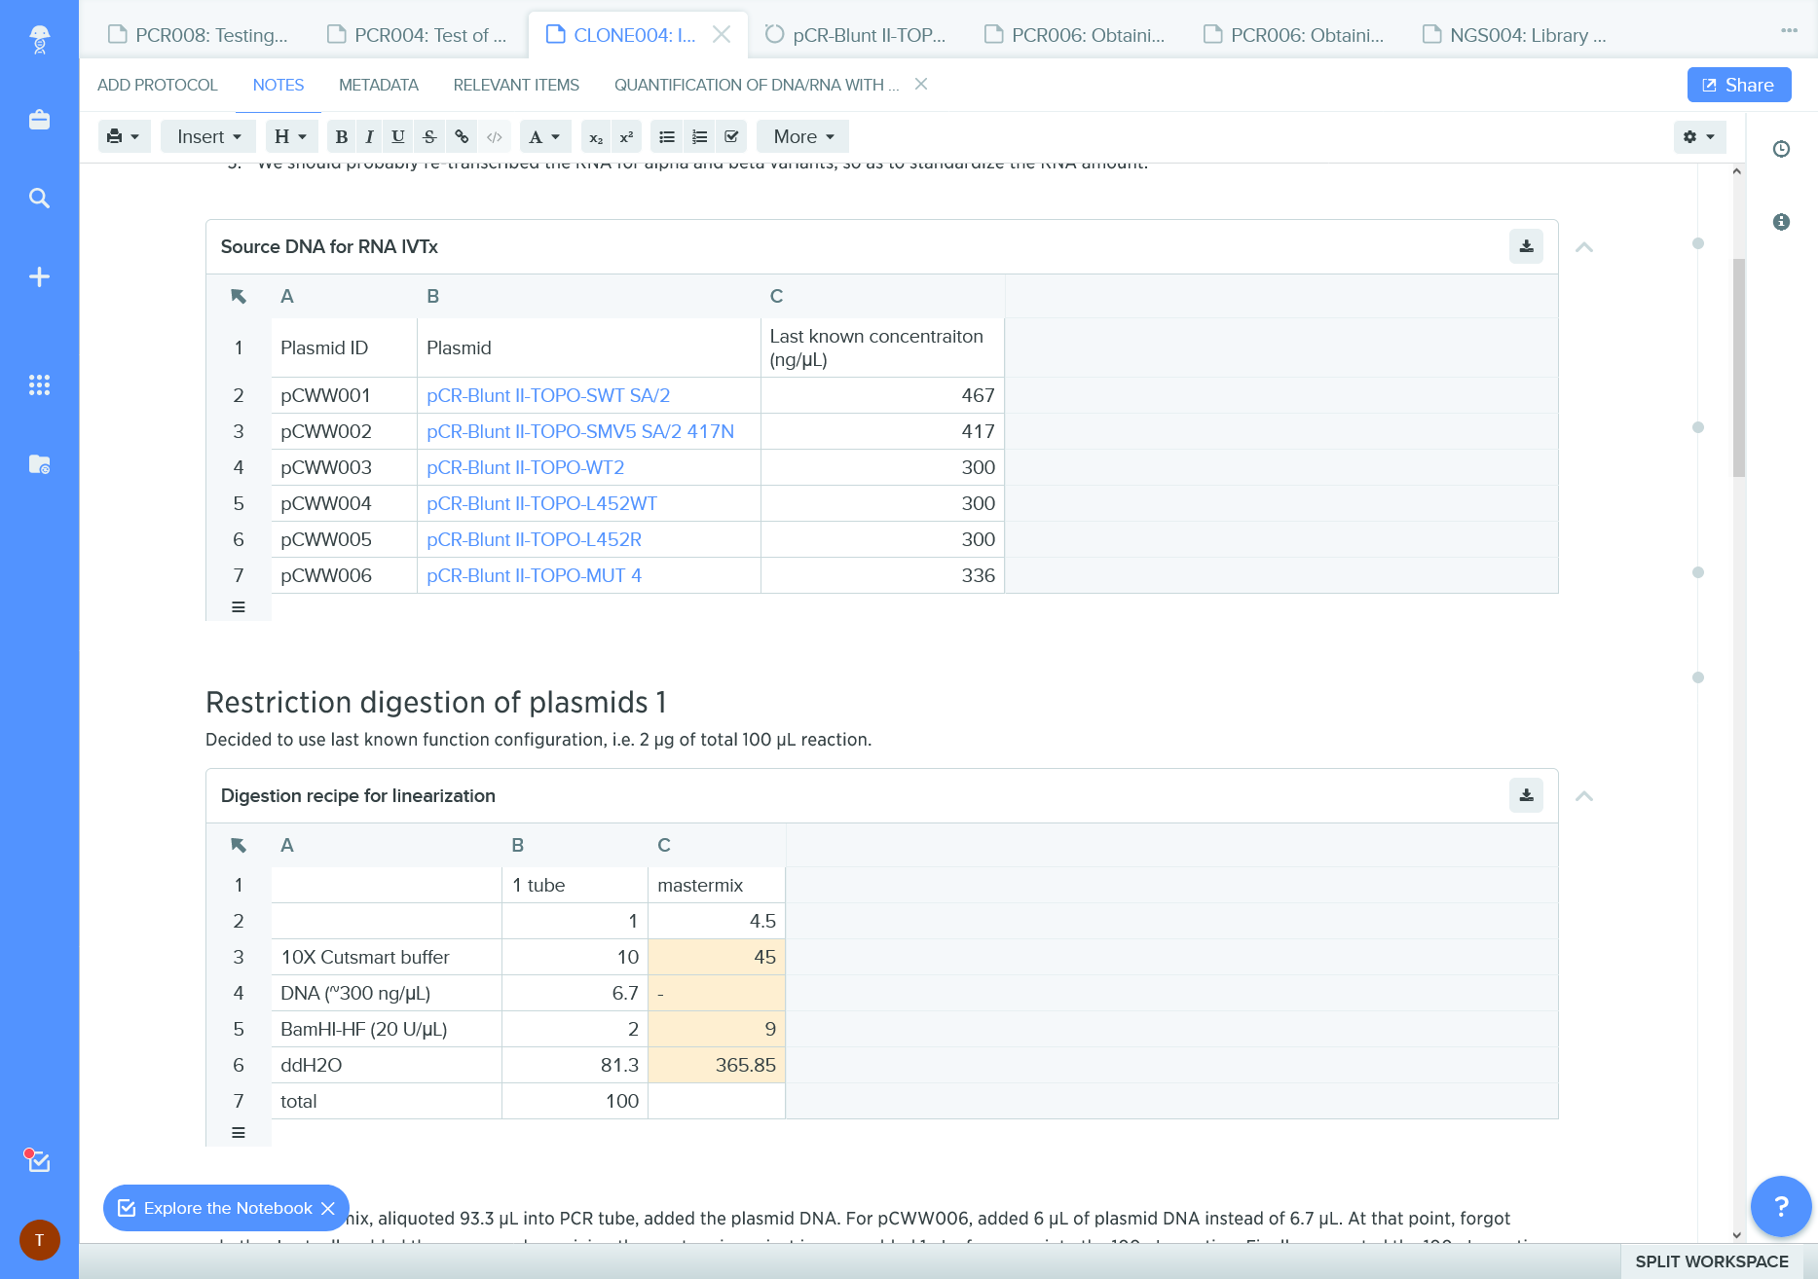The height and width of the screenshot is (1279, 1818).
Task: Open the applications grid icon in sidebar
Action: (x=39, y=385)
